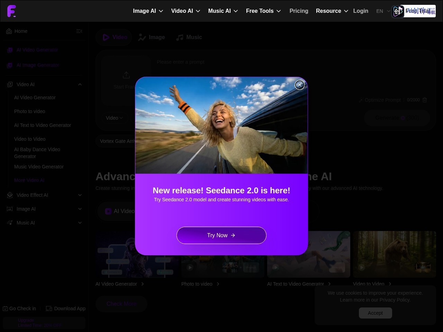The width and height of the screenshot is (443, 332).
Task: Click Download App
Action: 66,308
